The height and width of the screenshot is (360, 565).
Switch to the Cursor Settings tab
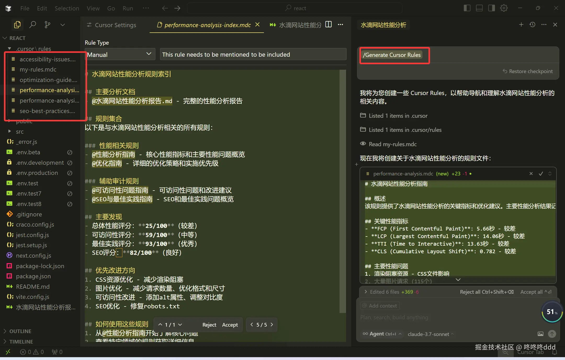coord(115,25)
